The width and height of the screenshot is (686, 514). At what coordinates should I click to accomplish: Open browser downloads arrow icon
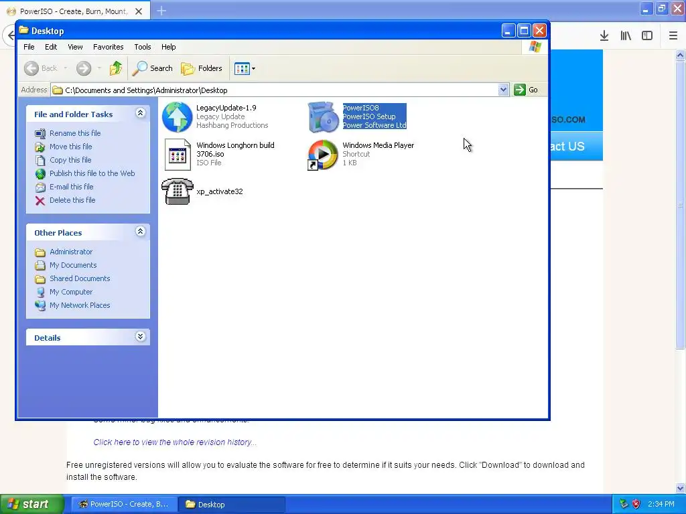coord(604,35)
